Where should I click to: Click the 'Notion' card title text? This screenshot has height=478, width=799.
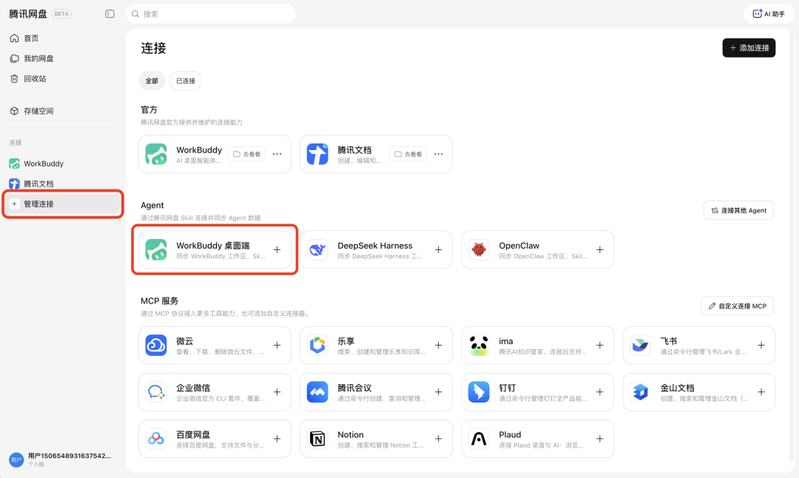pyautogui.click(x=351, y=434)
